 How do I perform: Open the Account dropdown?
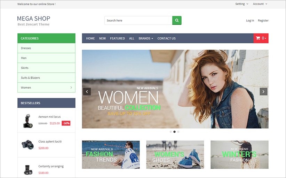click(260, 4)
